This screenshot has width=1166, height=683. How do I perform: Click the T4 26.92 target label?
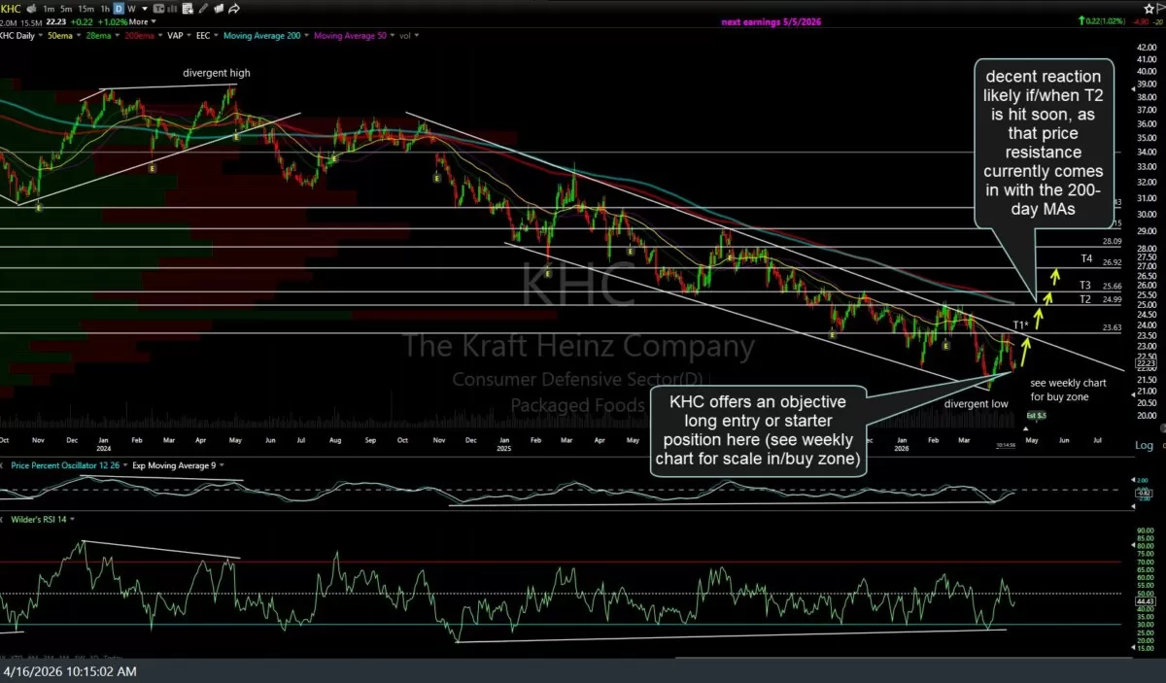point(1102,260)
